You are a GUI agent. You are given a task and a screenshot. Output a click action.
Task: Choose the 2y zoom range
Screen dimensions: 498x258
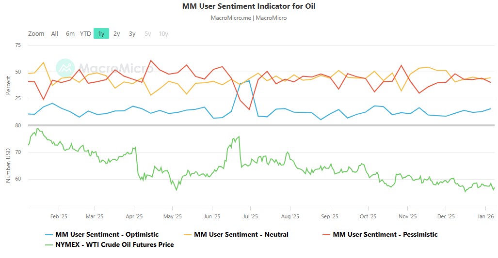tap(117, 34)
